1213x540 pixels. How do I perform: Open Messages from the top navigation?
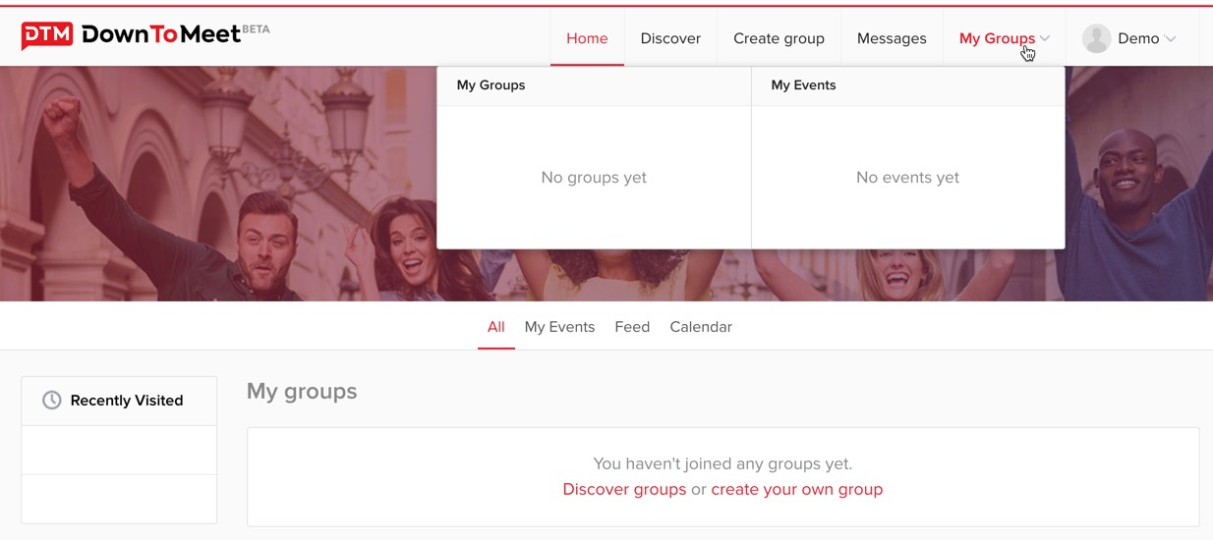click(x=892, y=38)
